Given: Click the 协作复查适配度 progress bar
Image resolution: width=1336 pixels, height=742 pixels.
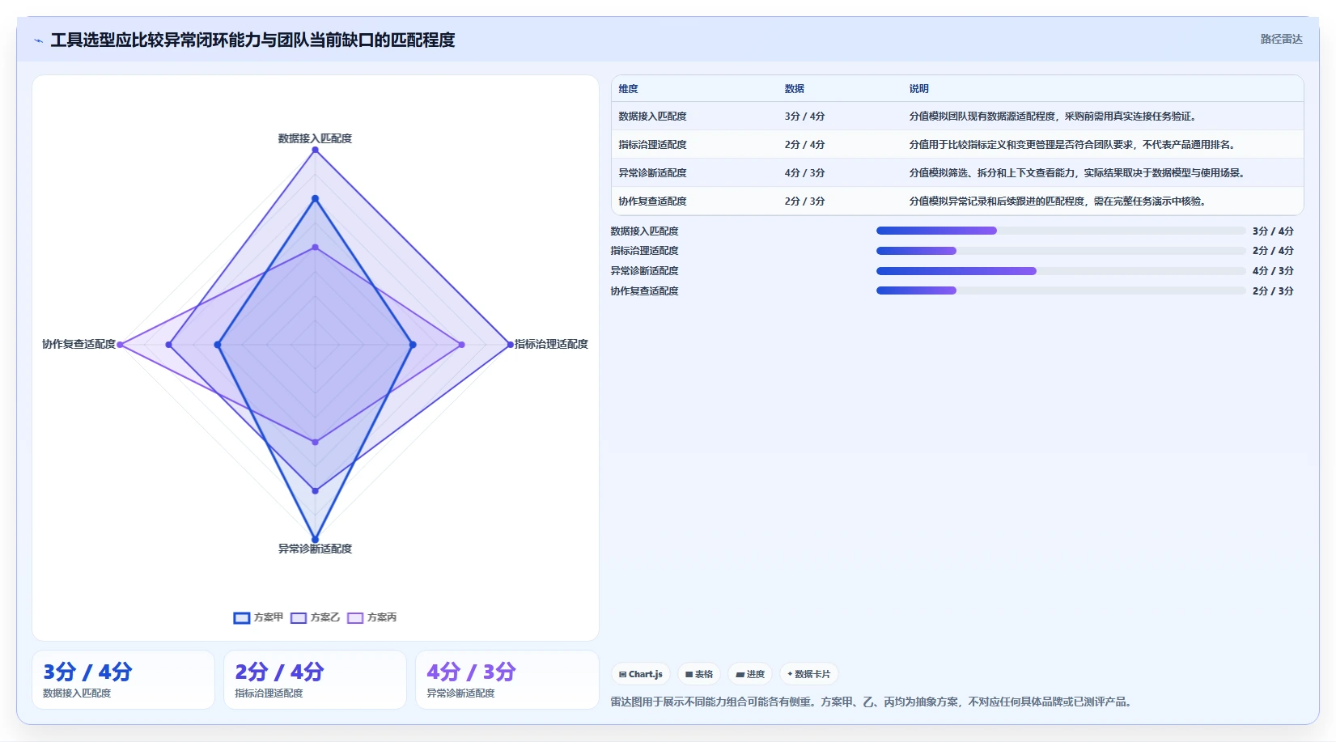Looking at the screenshot, I should [1061, 290].
